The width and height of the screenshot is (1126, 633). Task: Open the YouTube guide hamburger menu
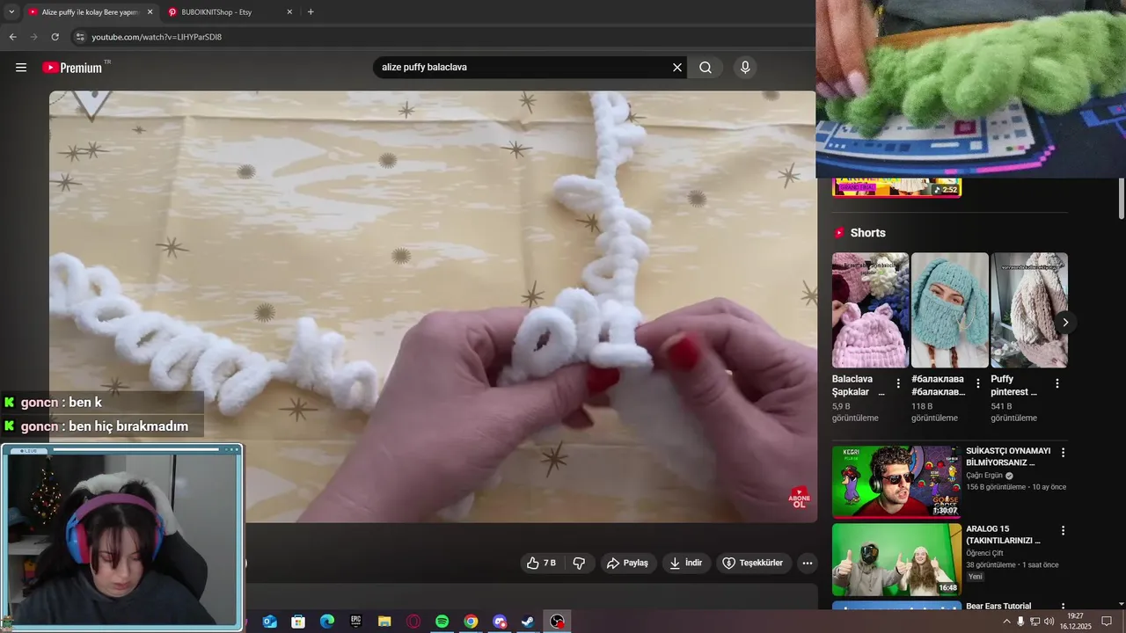click(x=21, y=68)
